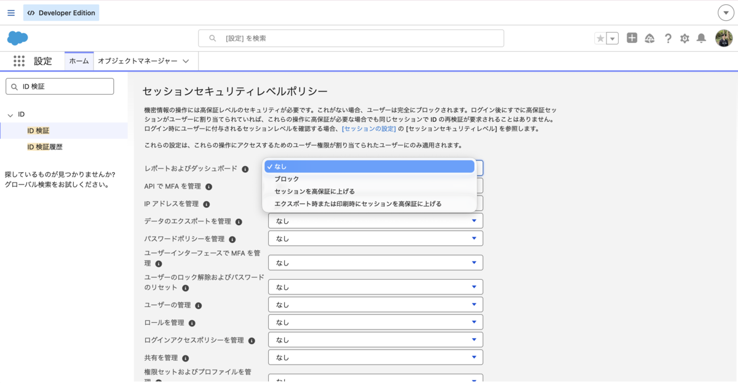738x383 pixels.
Task: Open the Trailhead guidance icon
Action: [649, 38]
